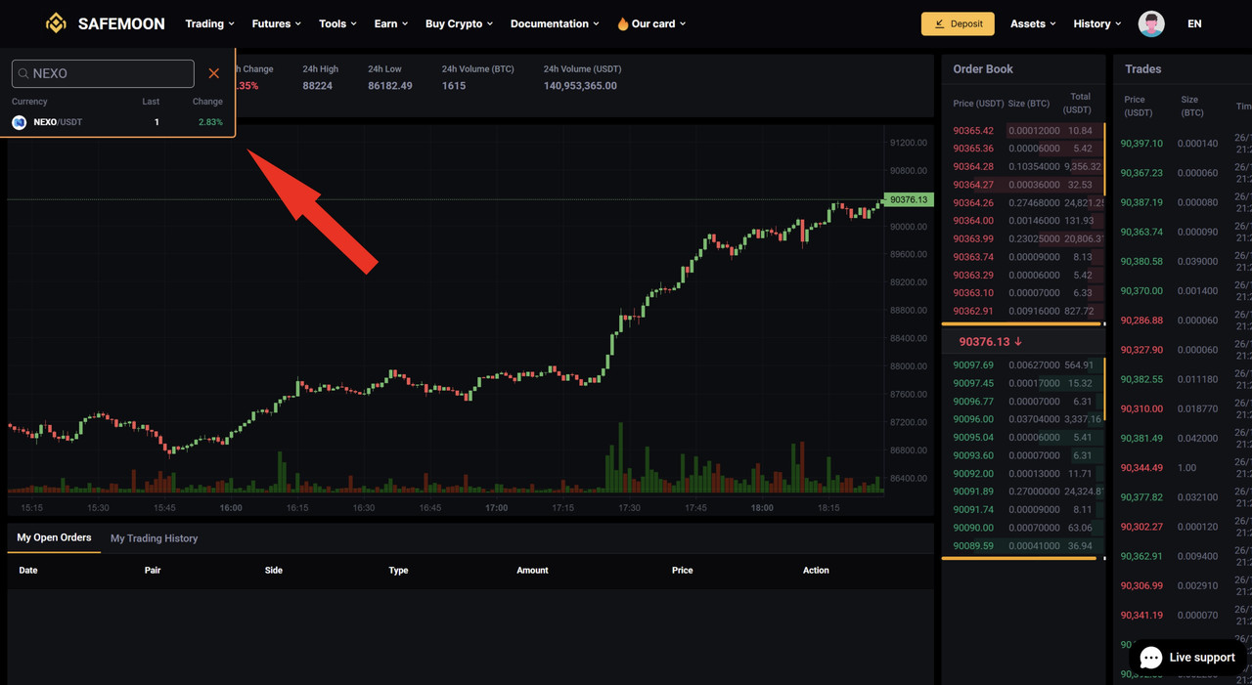Switch to My Open Orders tab
Image resolution: width=1252 pixels, height=685 pixels.
click(54, 537)
